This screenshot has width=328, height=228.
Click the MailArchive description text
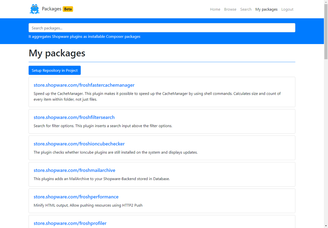(x=102, y=179)
